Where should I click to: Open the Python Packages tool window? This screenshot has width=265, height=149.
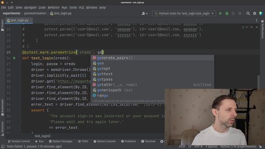point(60,141)
